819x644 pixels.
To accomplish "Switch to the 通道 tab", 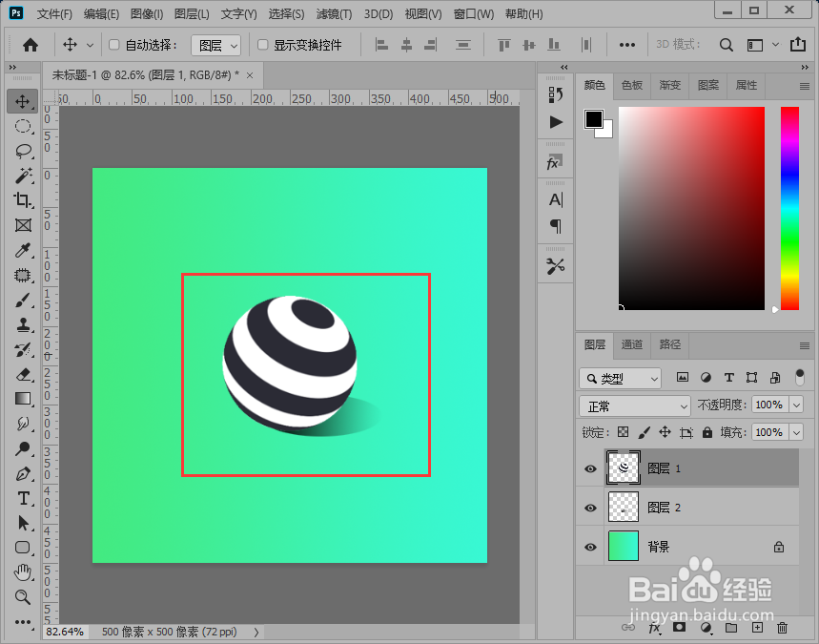I will (x=632, y=344).
